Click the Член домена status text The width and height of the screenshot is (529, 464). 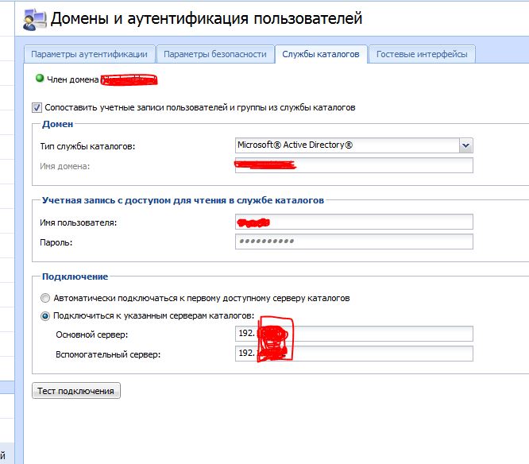[72, 79]
